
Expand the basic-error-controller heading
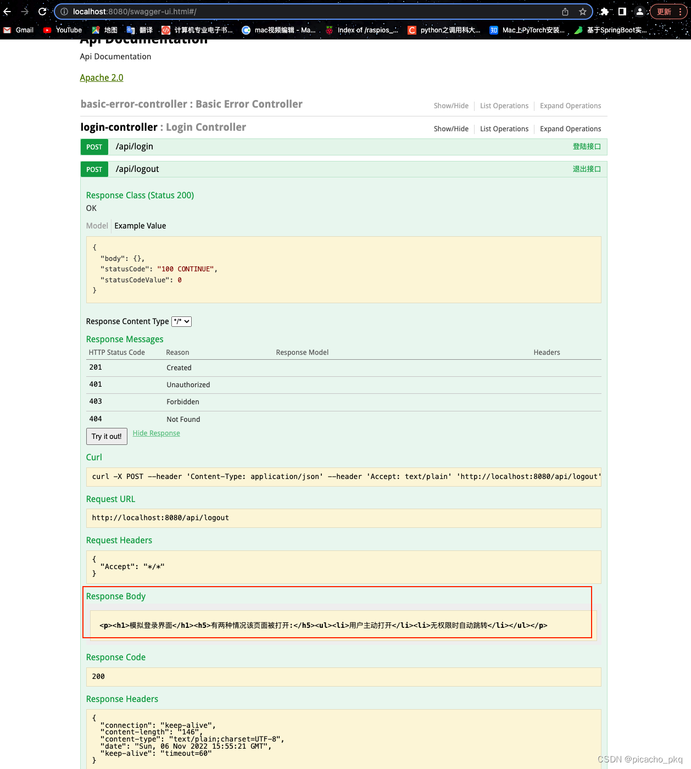[191, 104]
